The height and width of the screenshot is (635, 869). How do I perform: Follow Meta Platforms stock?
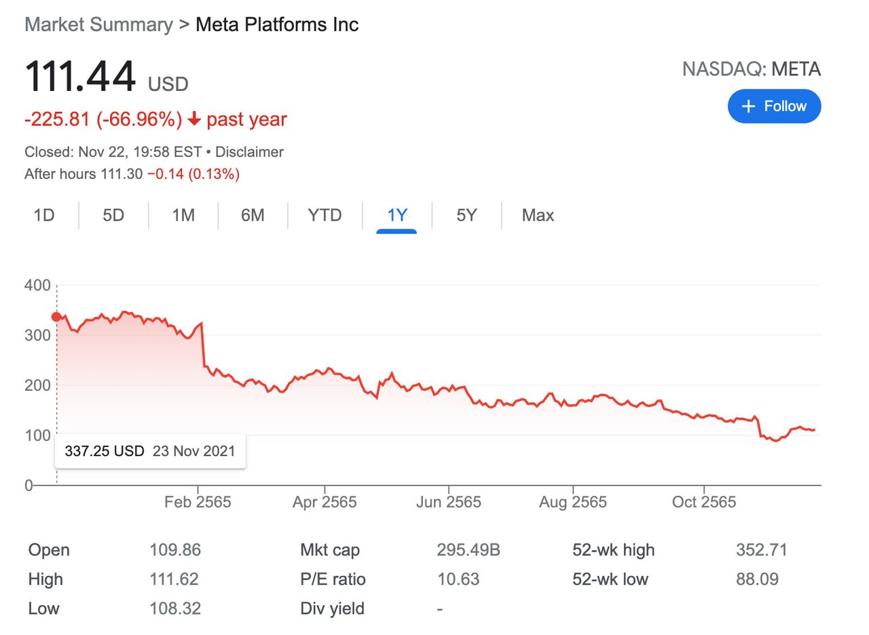774,107
